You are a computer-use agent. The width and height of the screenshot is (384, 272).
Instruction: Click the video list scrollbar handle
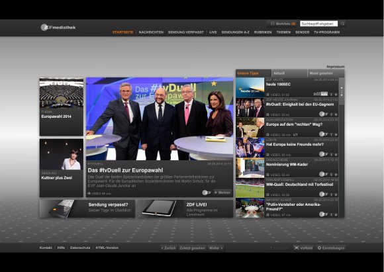(342, 91)
